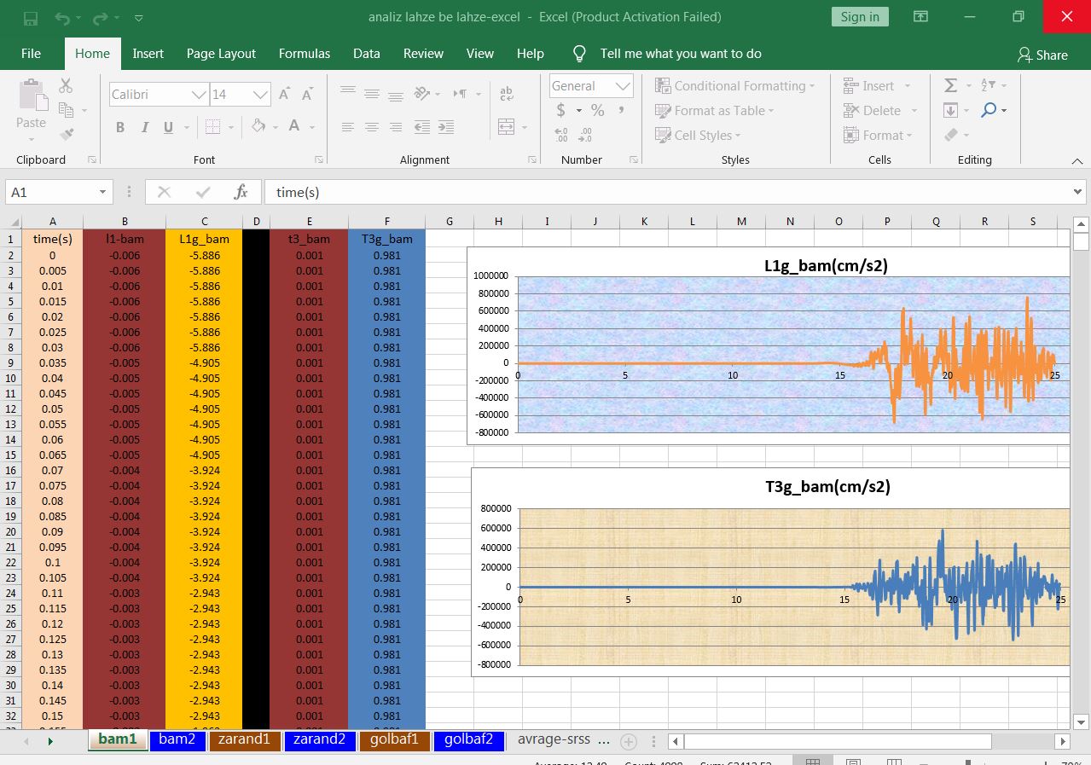Click the Sign in button
The height and width of the screenshot is (765, 1091).
[859, 17]
